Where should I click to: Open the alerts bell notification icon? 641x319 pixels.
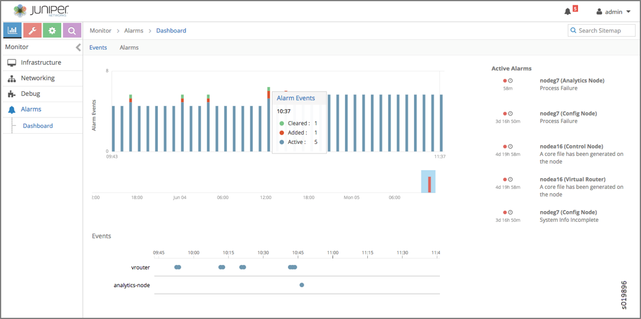567,11
